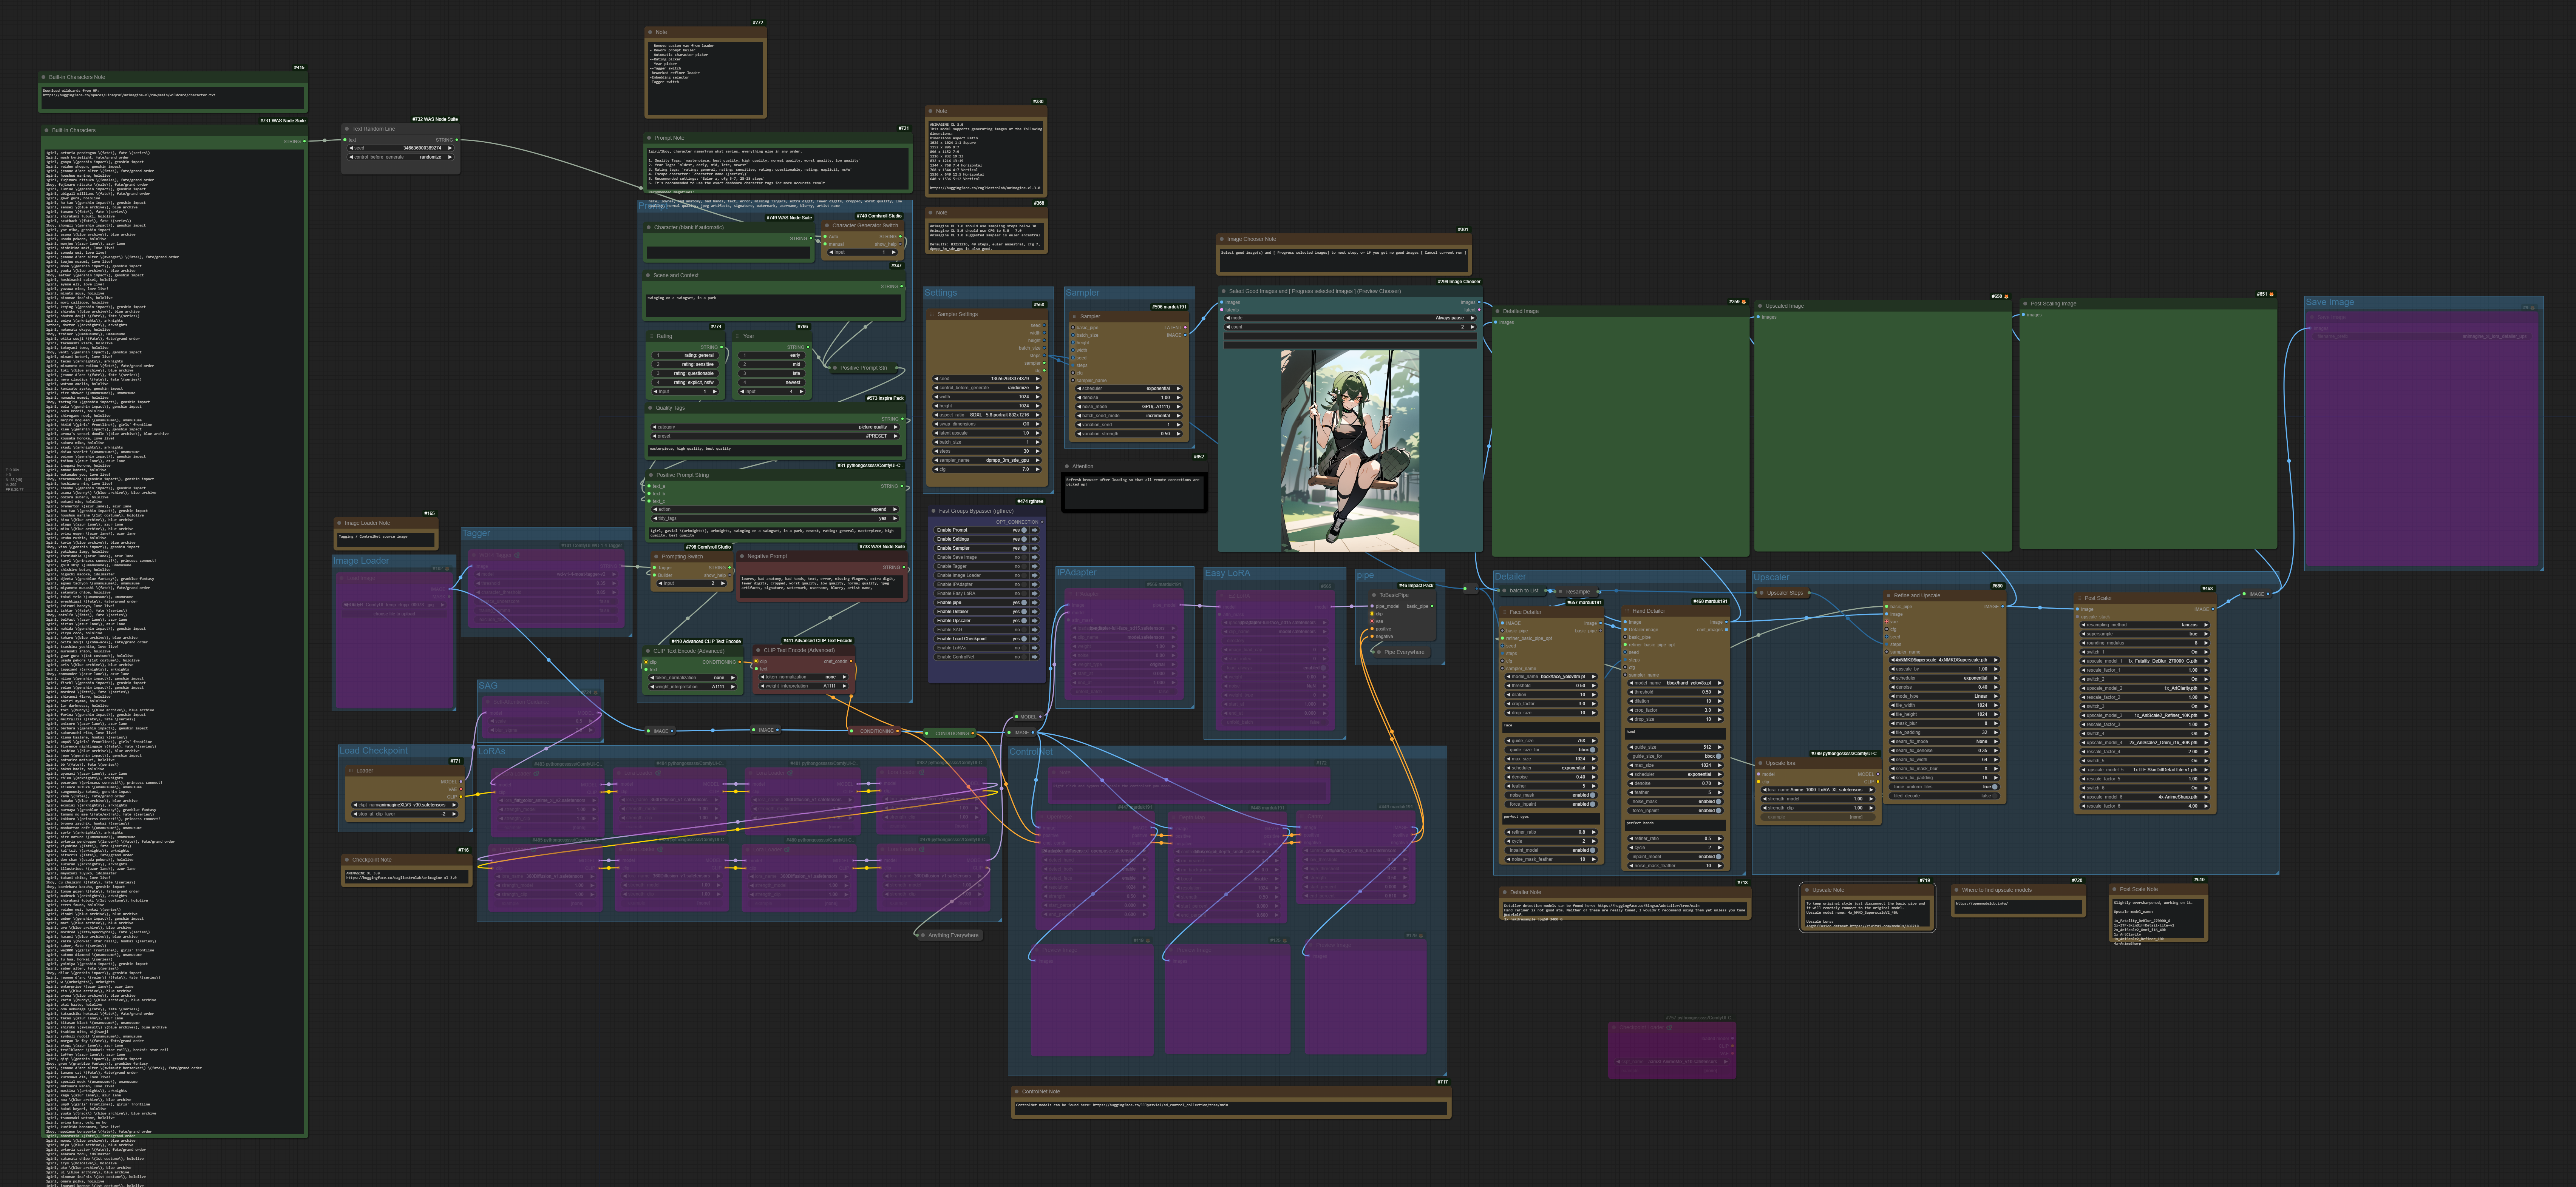Increase seed with right arrow in Sampler Settings
The height and width of the screenshot is (1187, 2576).
[x=1038, y=379]
